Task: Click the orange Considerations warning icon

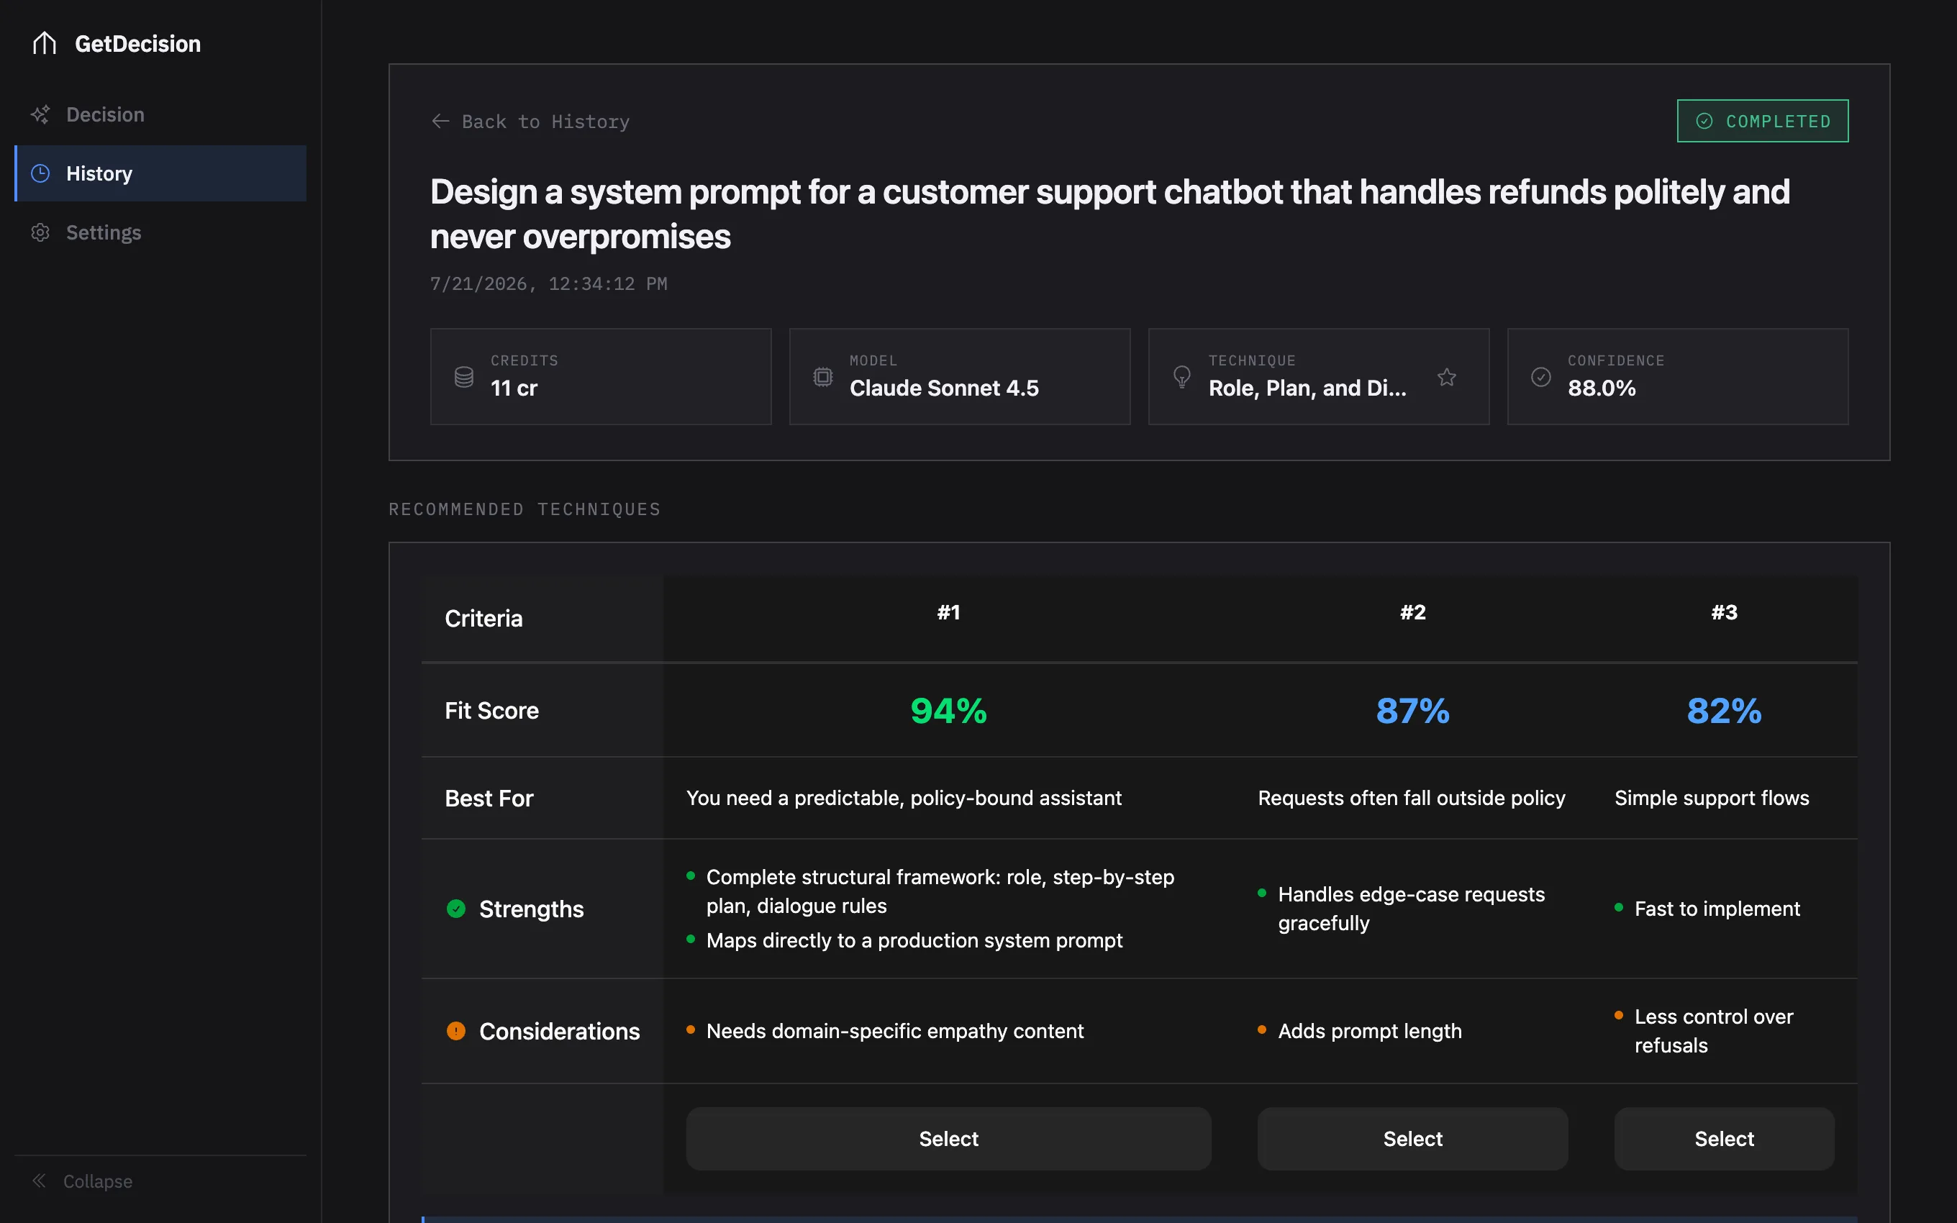Action: pyautogui.click(x=456, y=1030)
